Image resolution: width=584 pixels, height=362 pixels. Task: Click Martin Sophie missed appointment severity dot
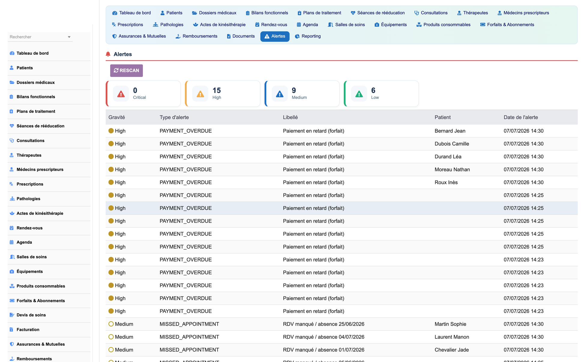point(111,324)
